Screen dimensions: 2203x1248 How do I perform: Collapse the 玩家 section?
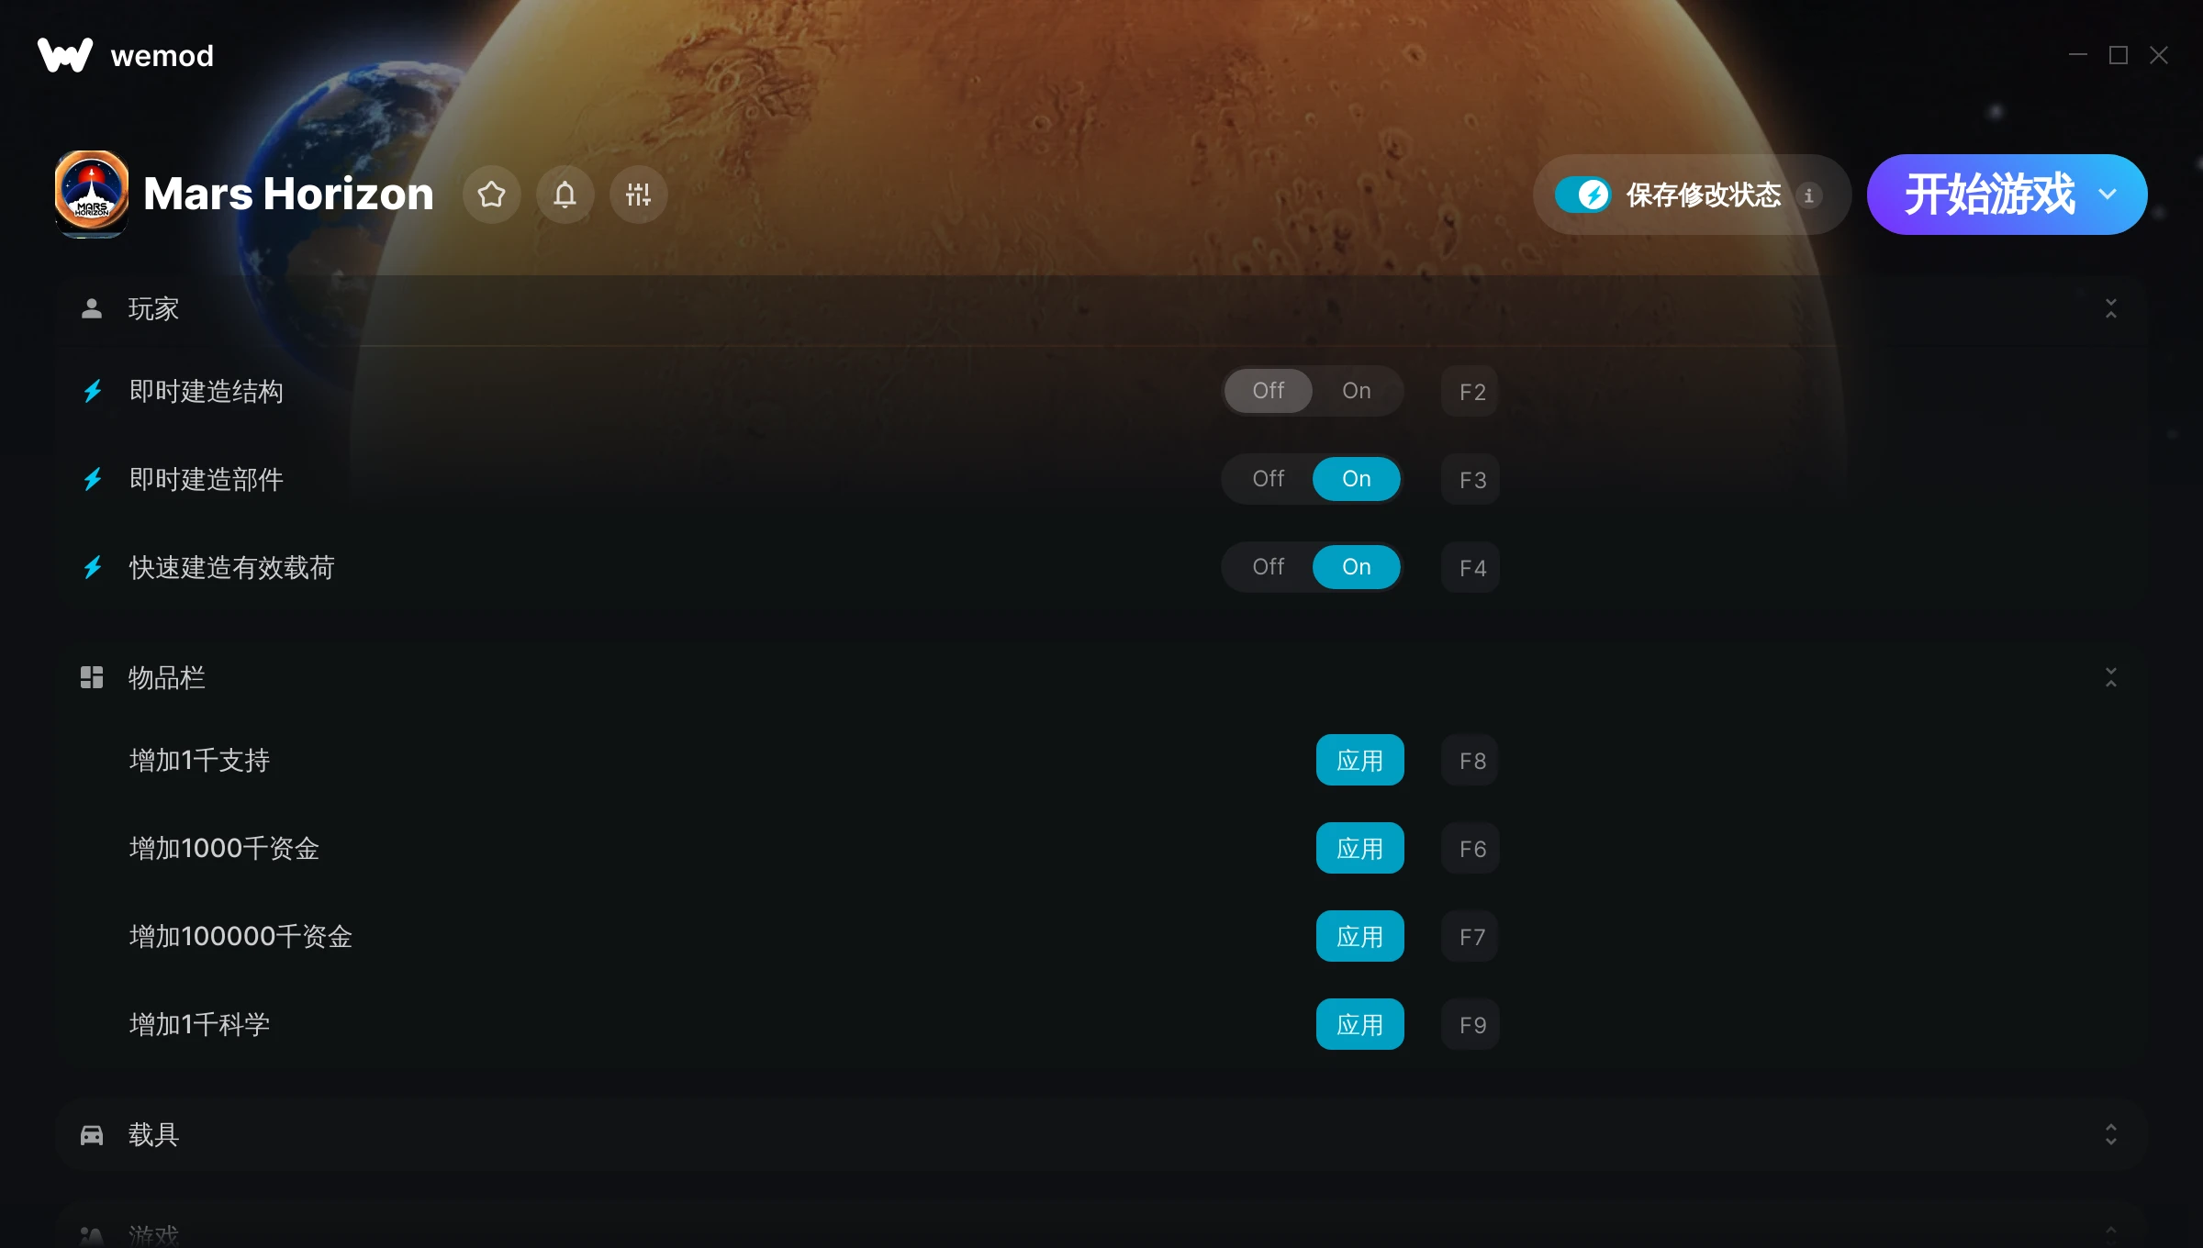point(2110,309)
